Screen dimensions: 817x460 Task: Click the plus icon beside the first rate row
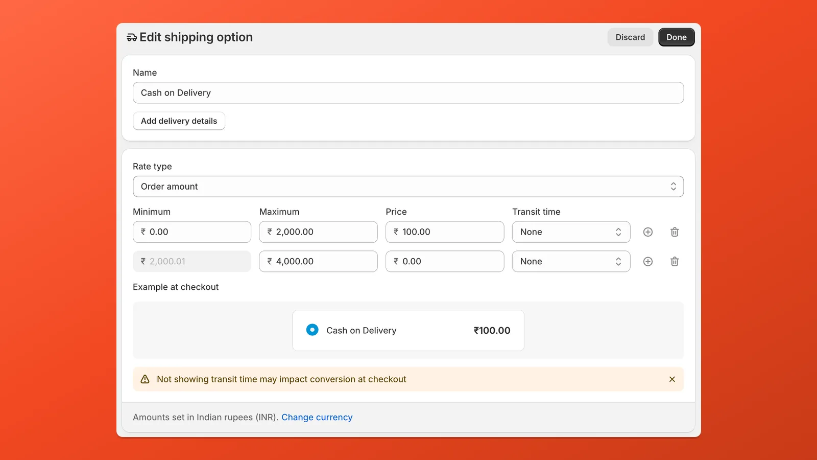647,232
